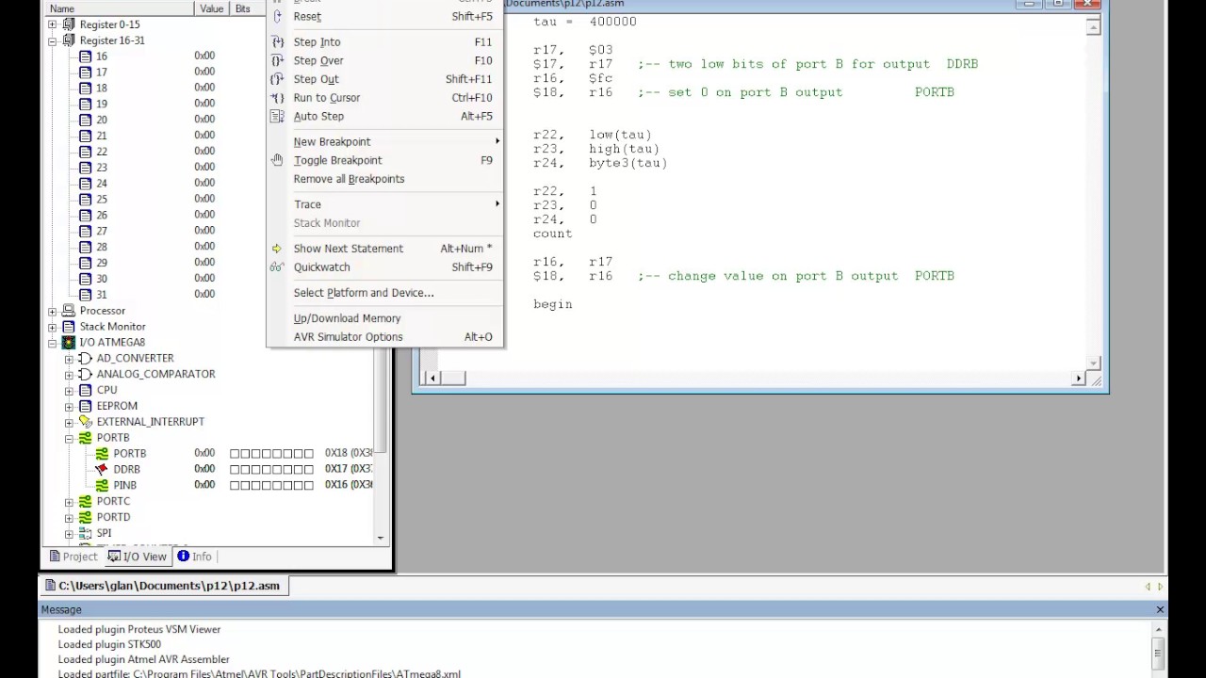The image size is (1206, 678).
Task: Open AVR Simulator Options menu item
Action: click(x=385, y=337)
